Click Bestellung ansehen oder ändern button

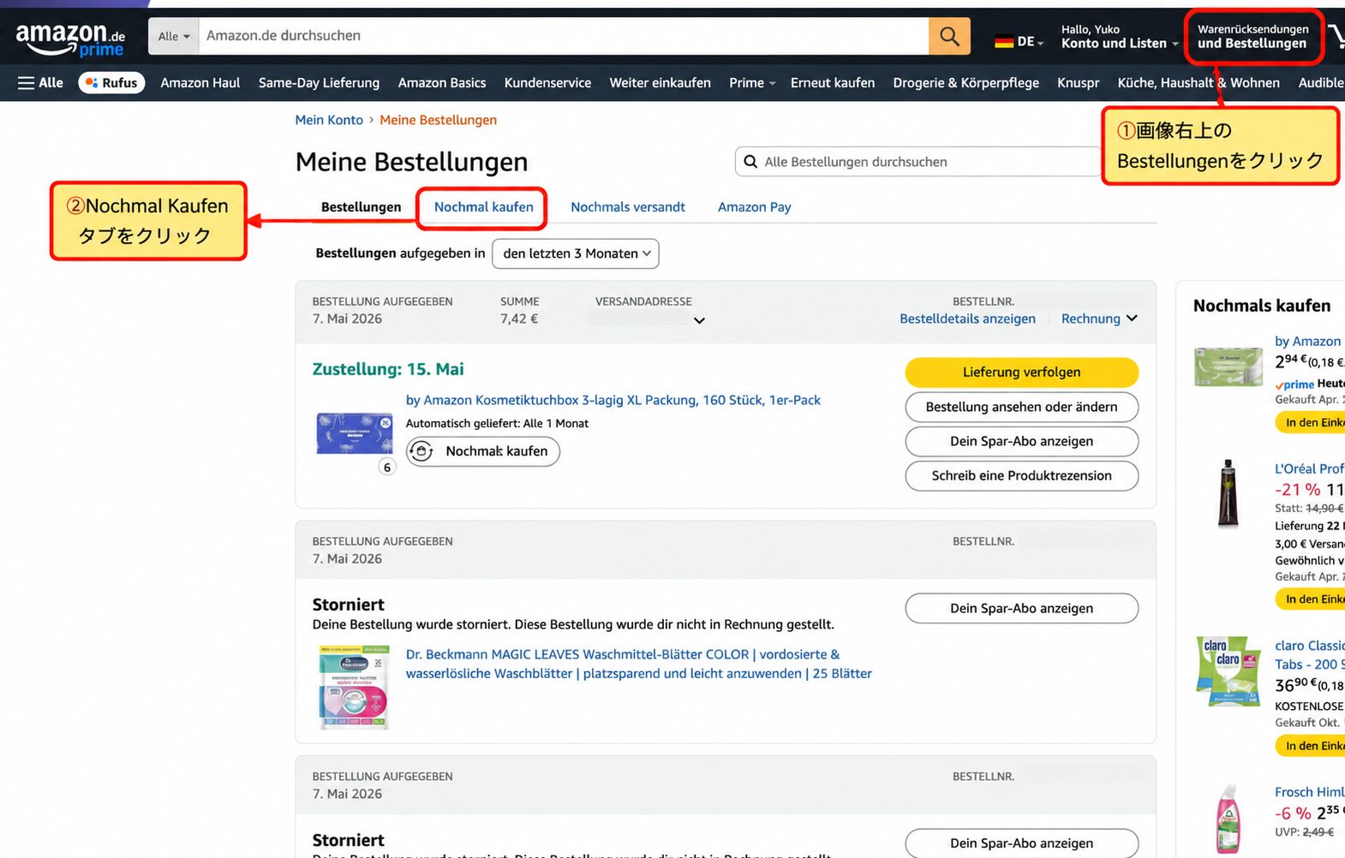point(1021,407)
